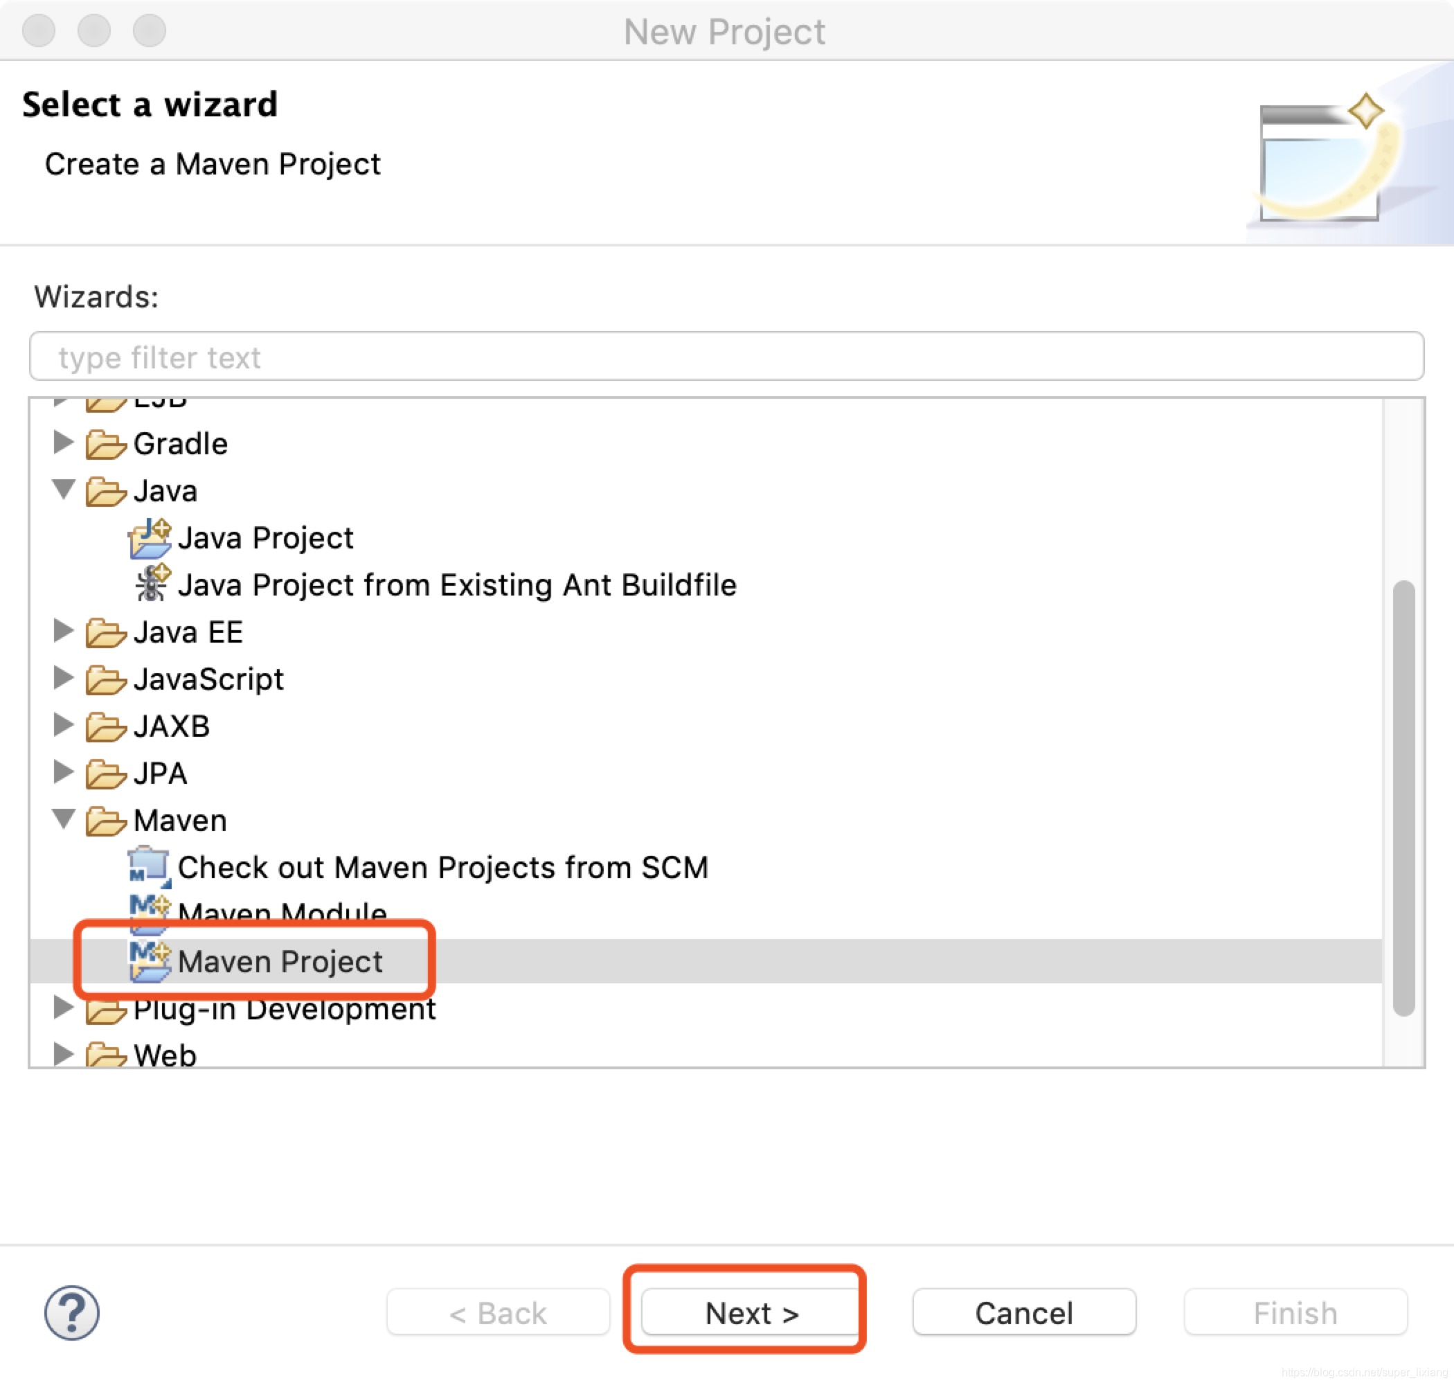Click the Java EE folder icon

click(105, 633)
